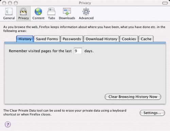170x131 pixels.
Task: Open Clear Private Data Settings
Action: pos(152,113)
